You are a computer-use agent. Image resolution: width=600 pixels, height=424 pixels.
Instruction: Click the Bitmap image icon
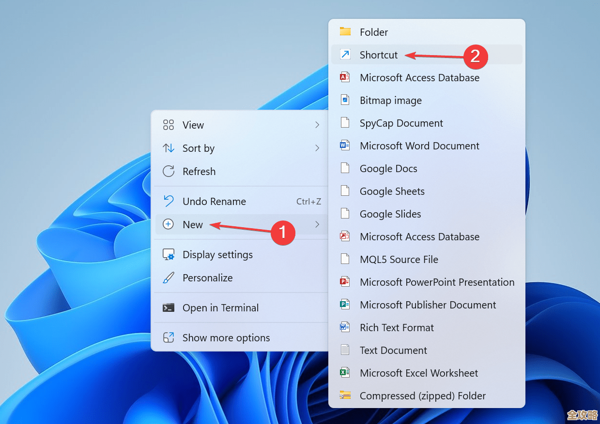click(x=346, y=100)
